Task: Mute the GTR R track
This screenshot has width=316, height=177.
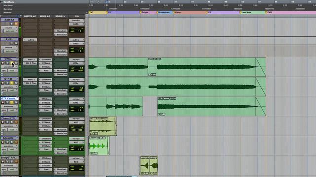Action: 16,83
